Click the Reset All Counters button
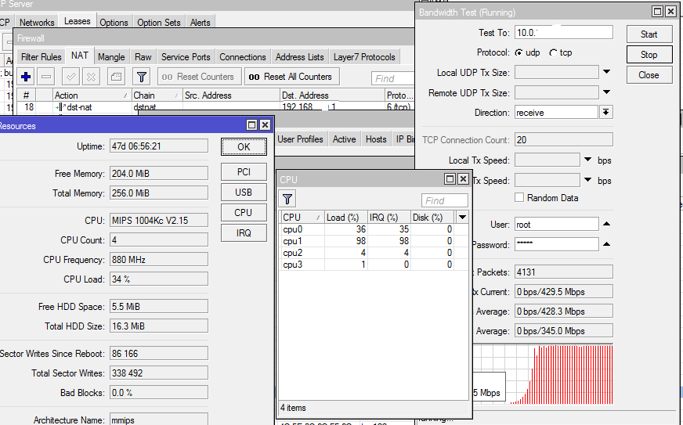 291,77
